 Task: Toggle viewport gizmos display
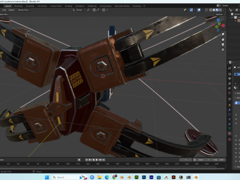pyautogui.click(x=191, y=10)
